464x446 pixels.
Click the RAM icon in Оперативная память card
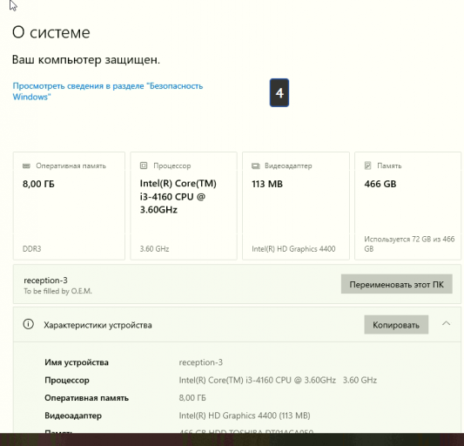[x=26, y=166]
